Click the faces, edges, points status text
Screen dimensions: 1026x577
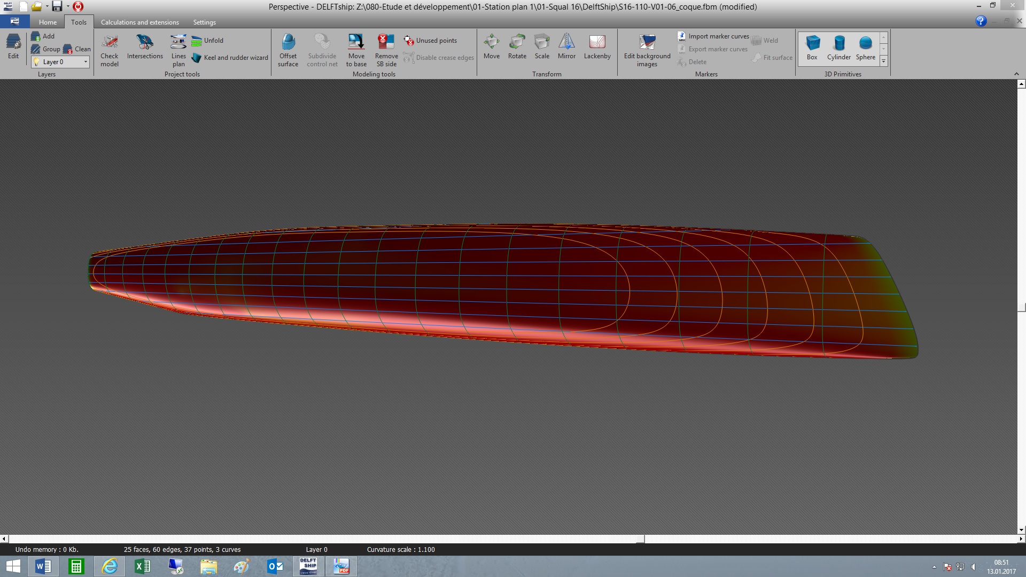tap(182, 549)
